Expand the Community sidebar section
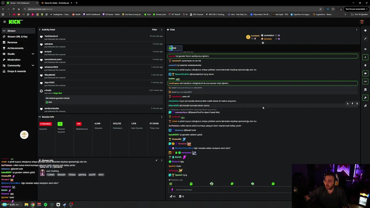370x208 pixels. 18,65
